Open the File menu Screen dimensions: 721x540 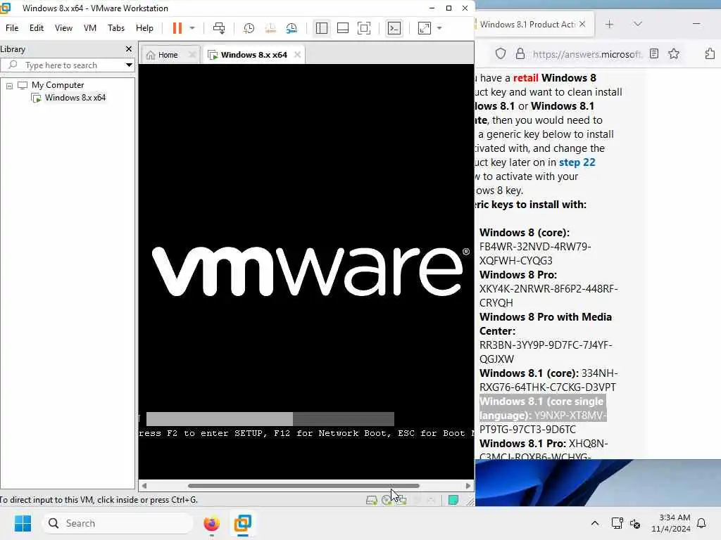12,28
